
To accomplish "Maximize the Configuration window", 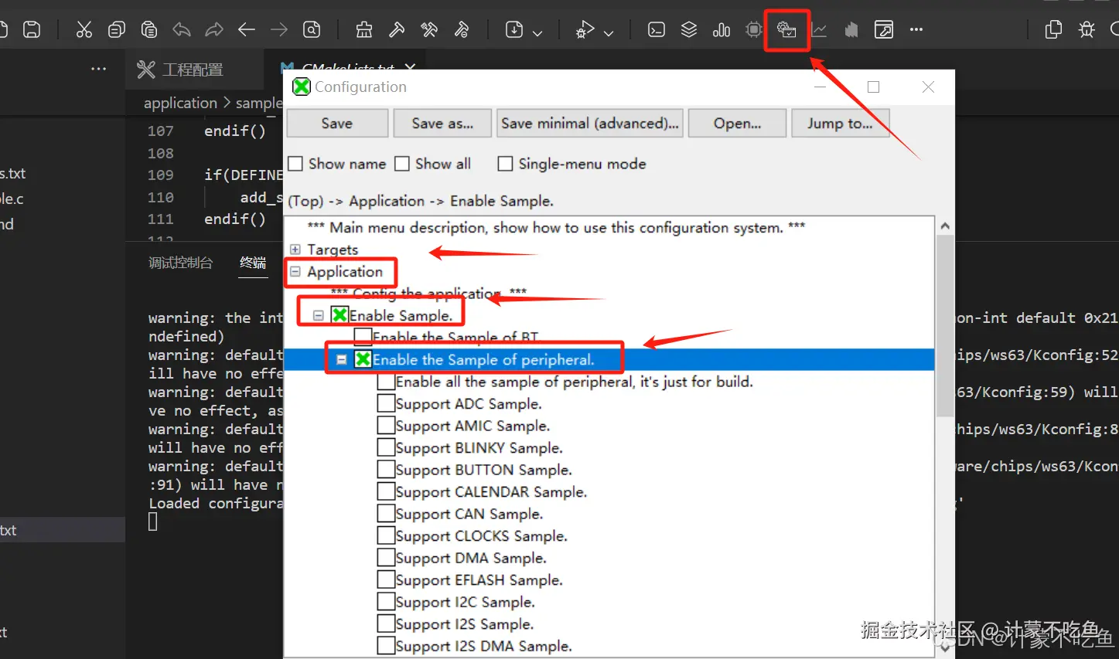I will click(x=874, y=87).
